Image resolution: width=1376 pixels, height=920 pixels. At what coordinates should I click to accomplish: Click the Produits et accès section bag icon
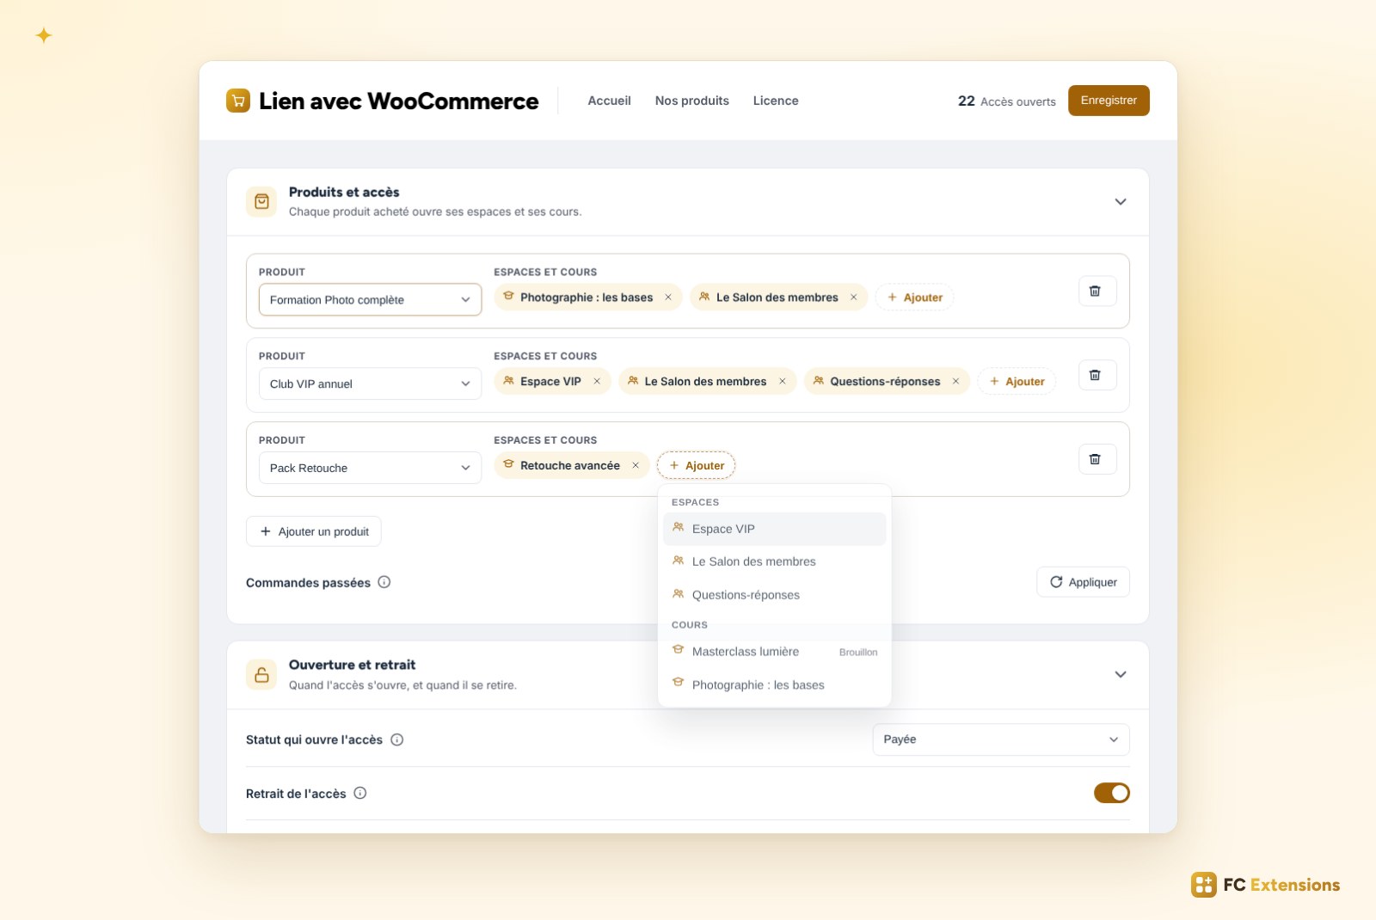click(262, 202)
